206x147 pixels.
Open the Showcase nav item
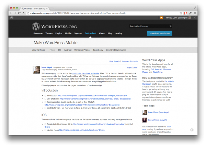point(38,33)
